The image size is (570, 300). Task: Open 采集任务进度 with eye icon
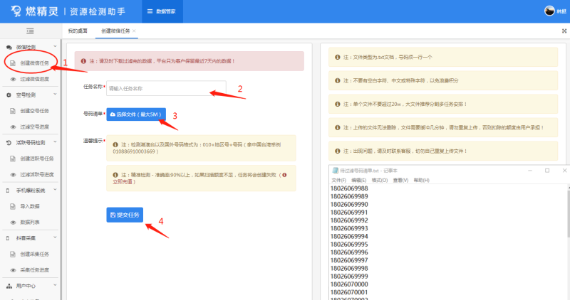pos(13,269)
